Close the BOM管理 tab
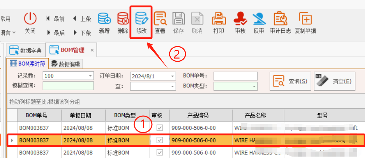365x158 pixels. (x=92, y=50)
